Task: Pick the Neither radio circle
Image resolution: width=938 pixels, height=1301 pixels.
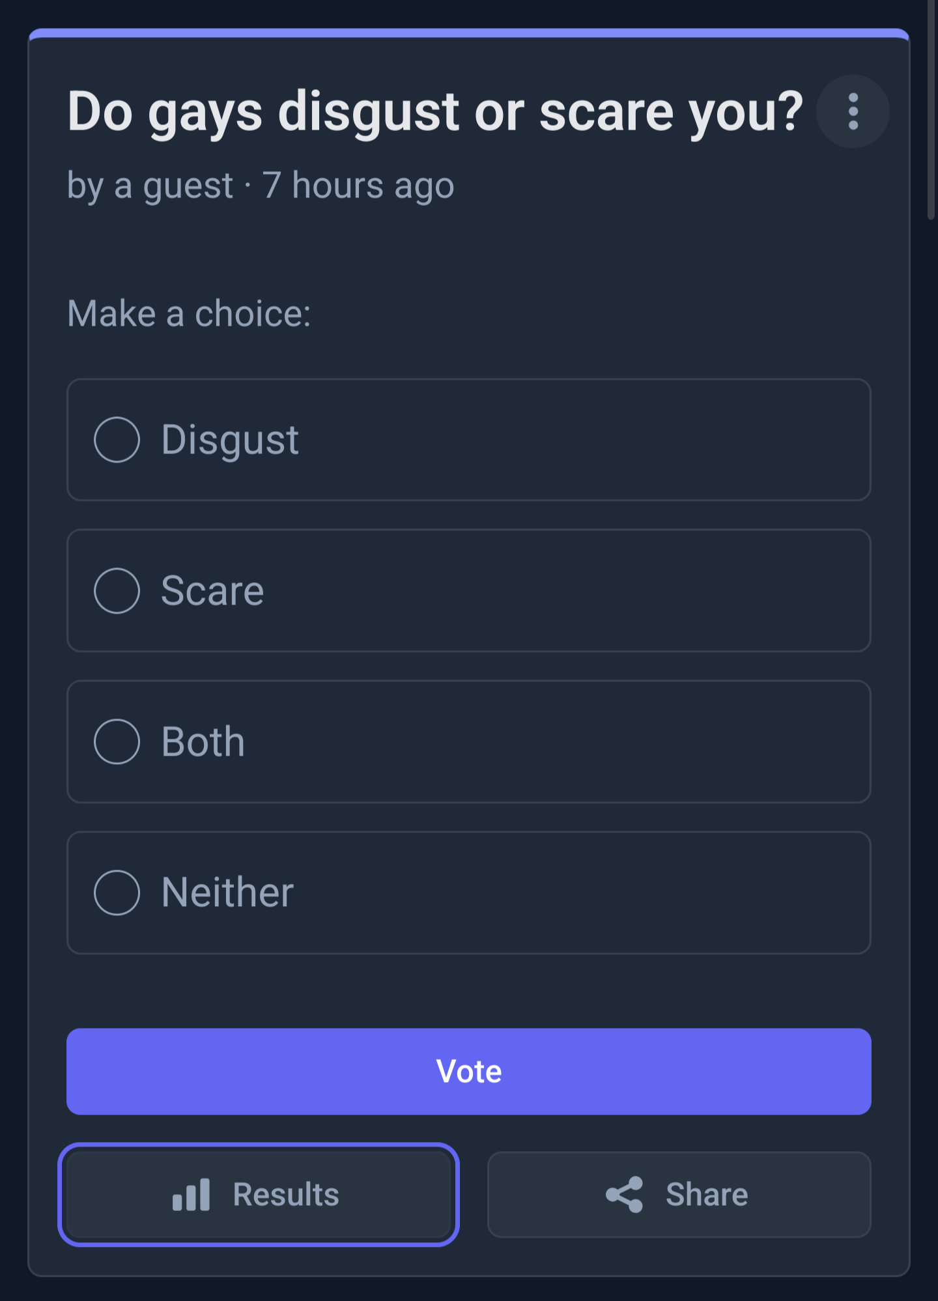Action: coord(117,893)
